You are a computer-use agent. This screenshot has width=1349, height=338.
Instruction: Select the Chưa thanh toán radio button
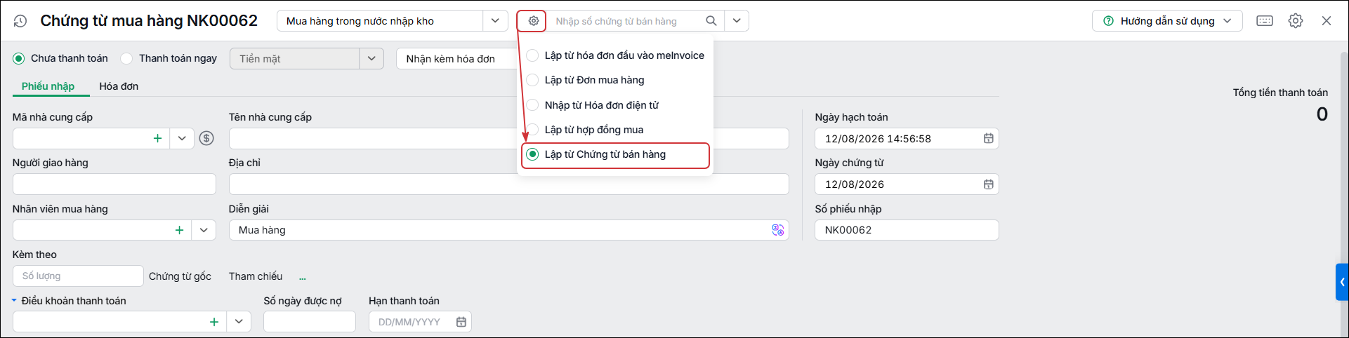pyautogui.click(x=19, y=58)
